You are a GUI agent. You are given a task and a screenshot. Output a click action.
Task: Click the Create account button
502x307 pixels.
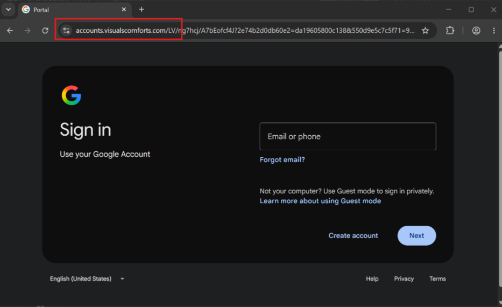[353, 235]
